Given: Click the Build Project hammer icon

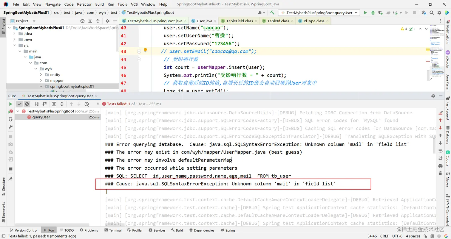Looking at the screenshot, I should (x=272, y=13).
